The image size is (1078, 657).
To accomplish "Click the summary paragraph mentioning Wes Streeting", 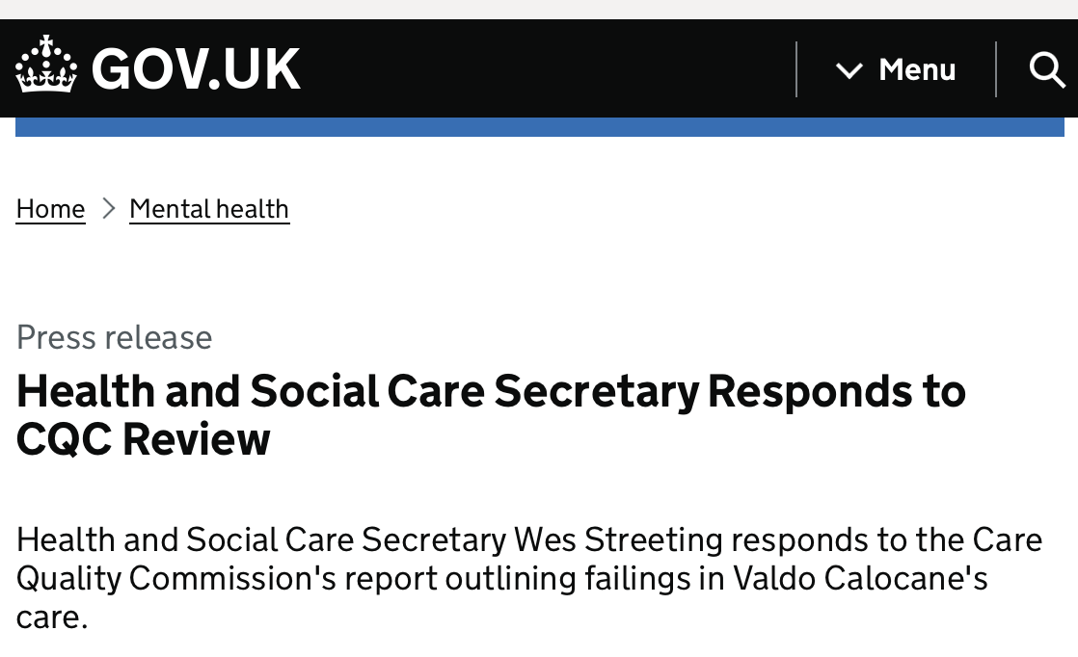I will click(529, 578).
